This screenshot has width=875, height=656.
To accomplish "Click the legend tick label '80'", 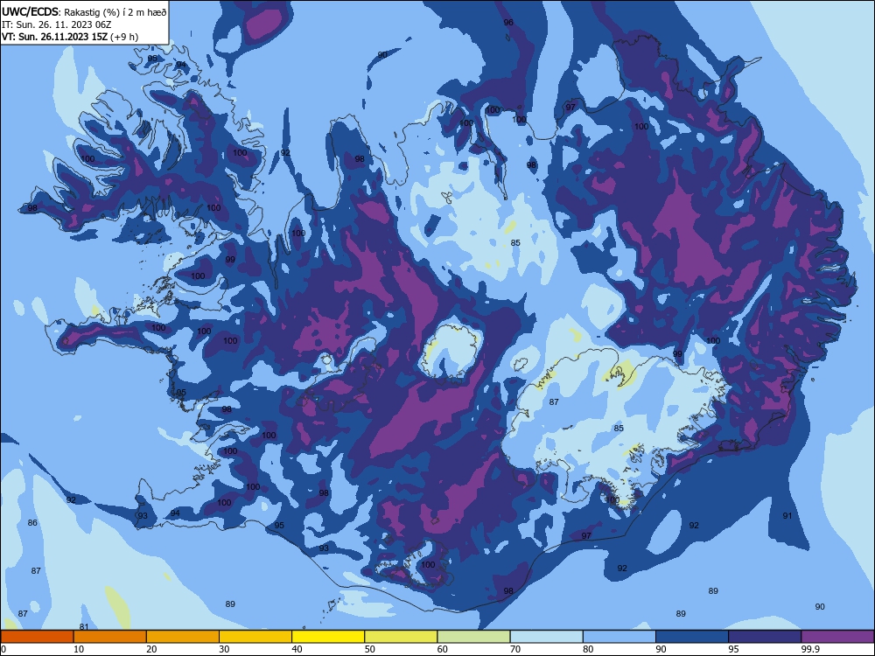I will [588, 649].
